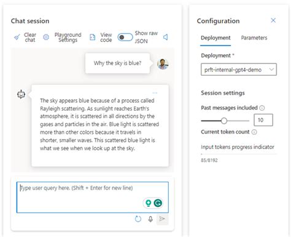Select the Deployment tab
This screenshot has height=237, width=291.
pyautogui.click(x=215, y=38)
